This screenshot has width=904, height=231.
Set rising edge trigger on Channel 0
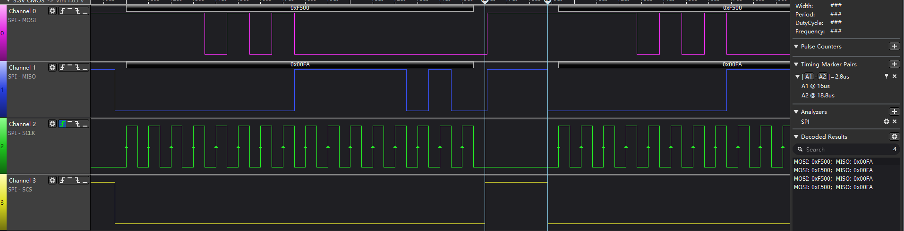click(x=62, y=11)
